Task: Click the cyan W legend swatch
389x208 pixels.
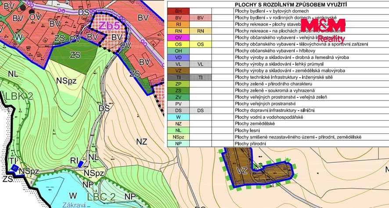Action: 178,117
